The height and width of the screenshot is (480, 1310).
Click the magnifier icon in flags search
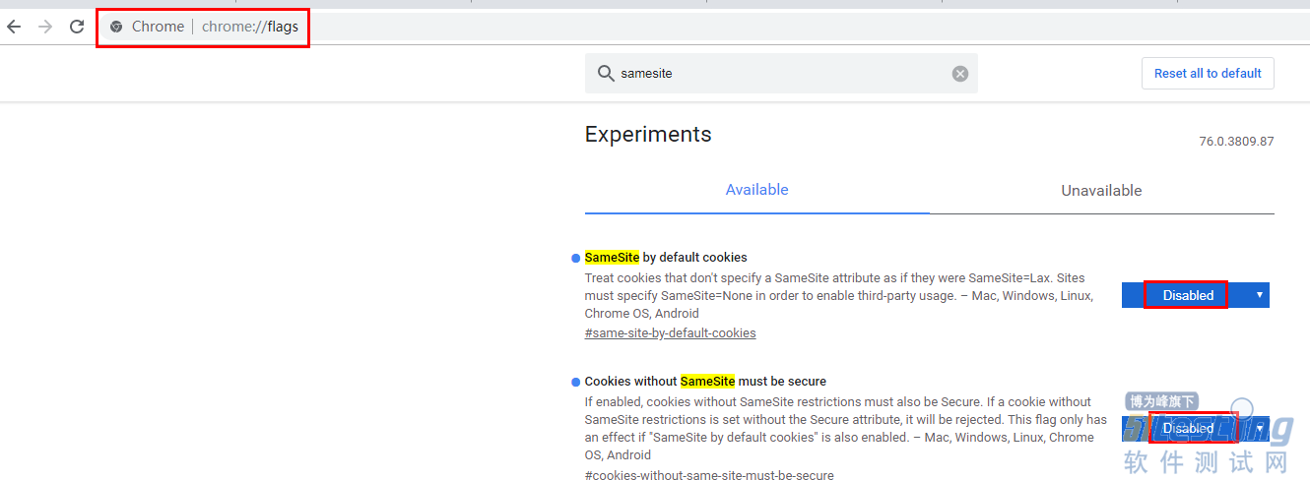(604, 74)
